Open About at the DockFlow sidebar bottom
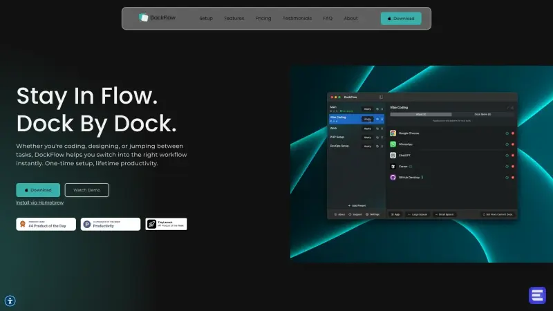 (x=339, y=214)
